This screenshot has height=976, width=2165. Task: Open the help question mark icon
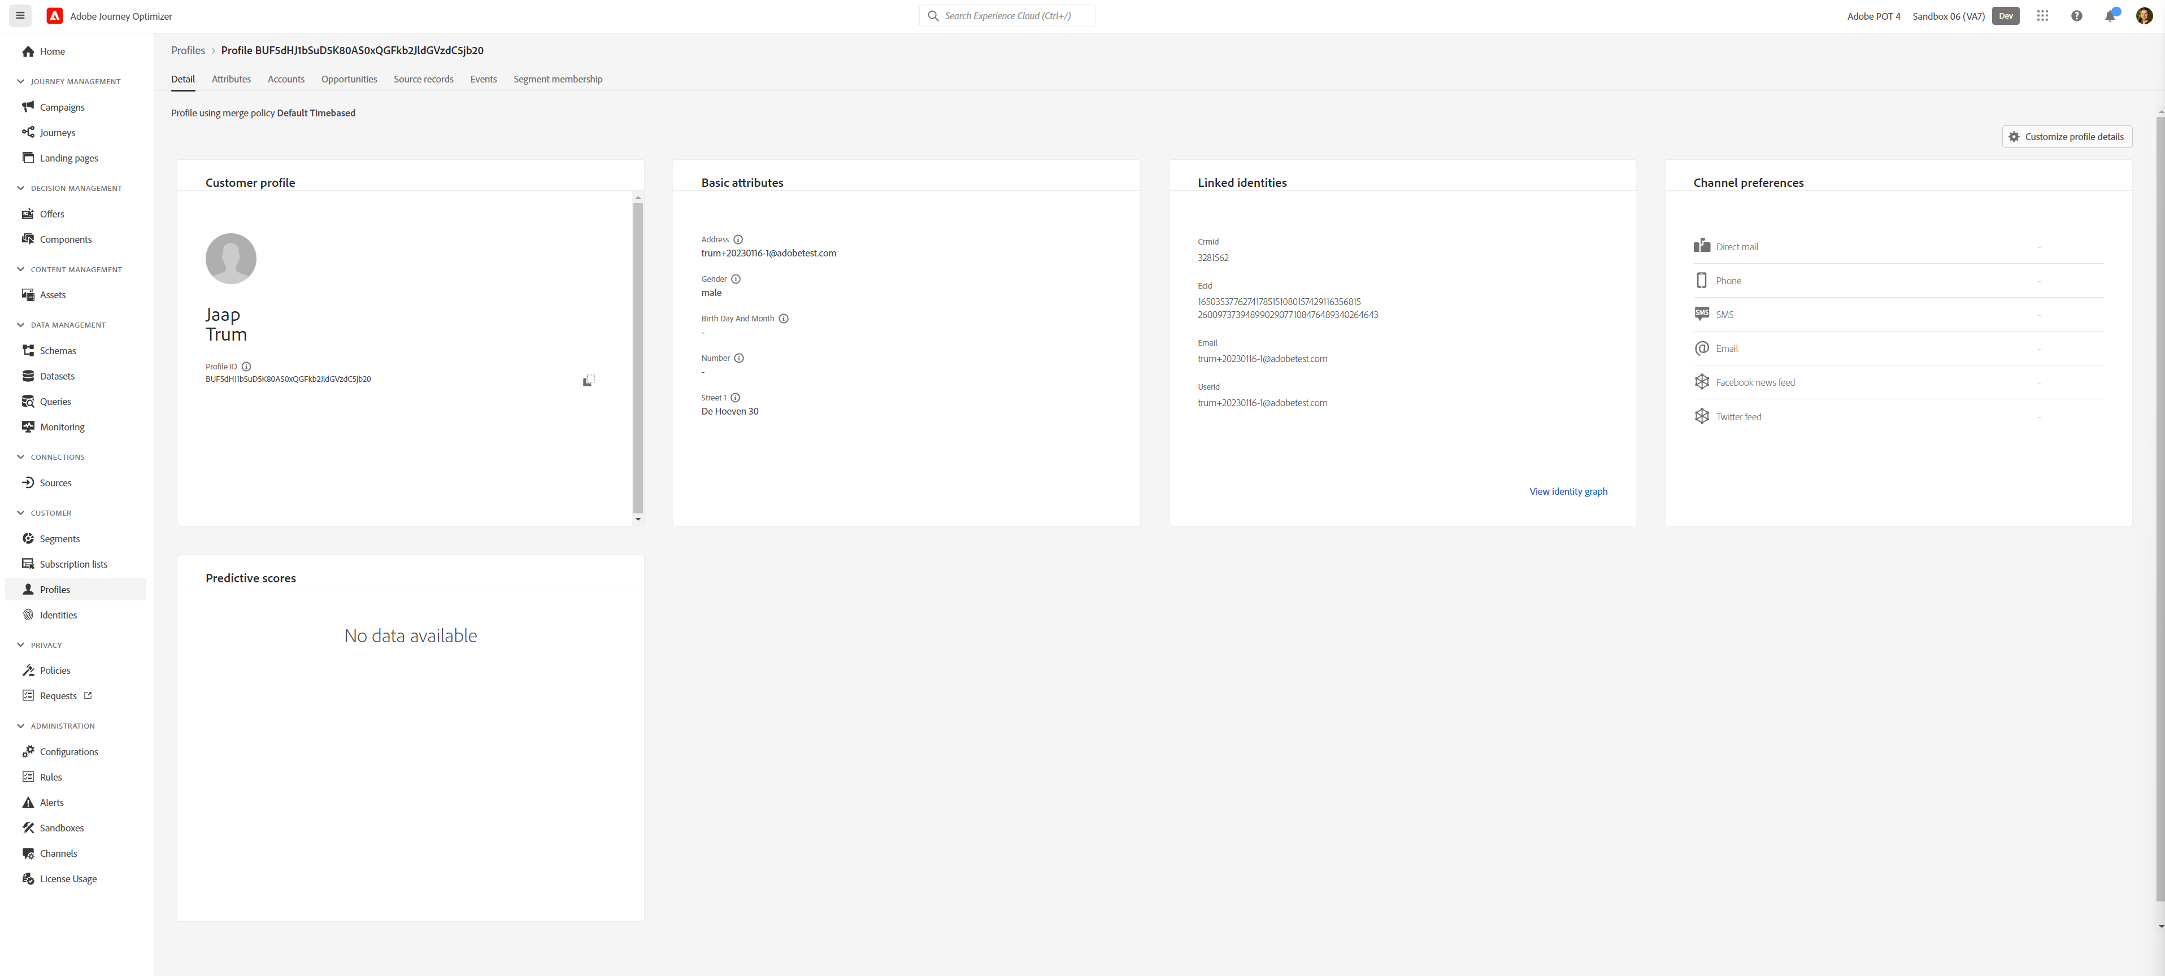[x=2077, y=16]
